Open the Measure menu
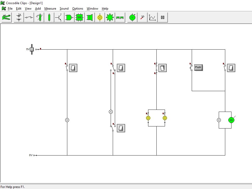Viewport: 252px width, 189px height. click(50, 9)
